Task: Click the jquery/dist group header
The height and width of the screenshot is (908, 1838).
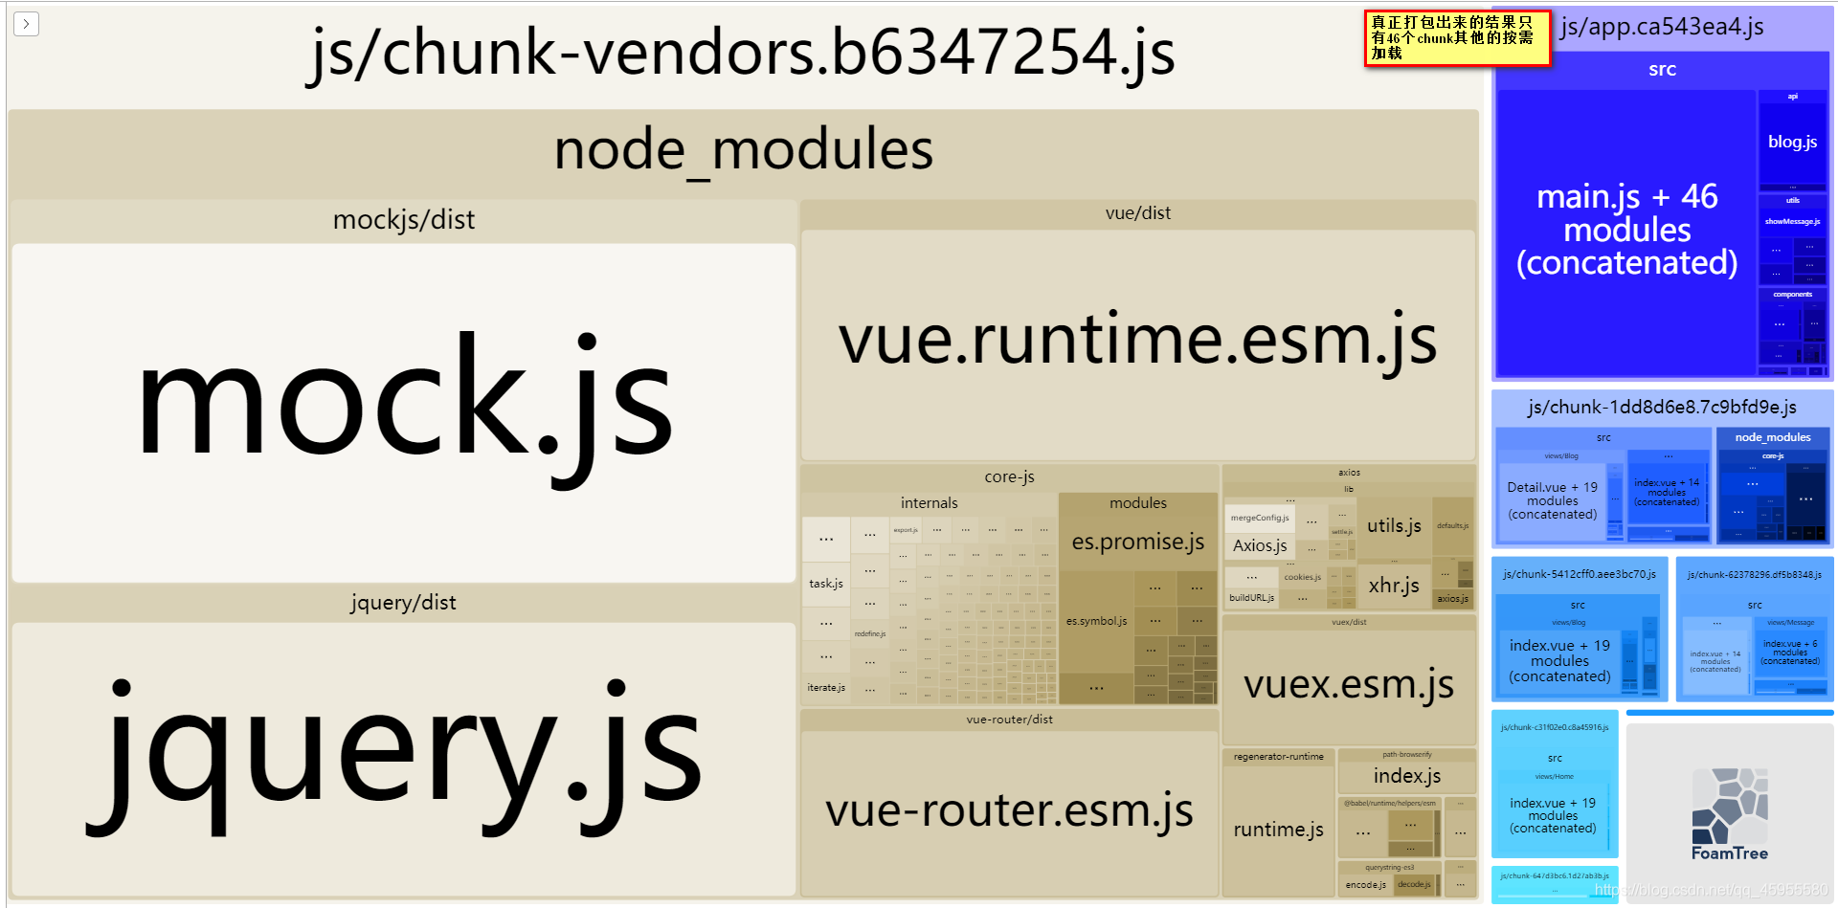Action: (x=403, y=603)
